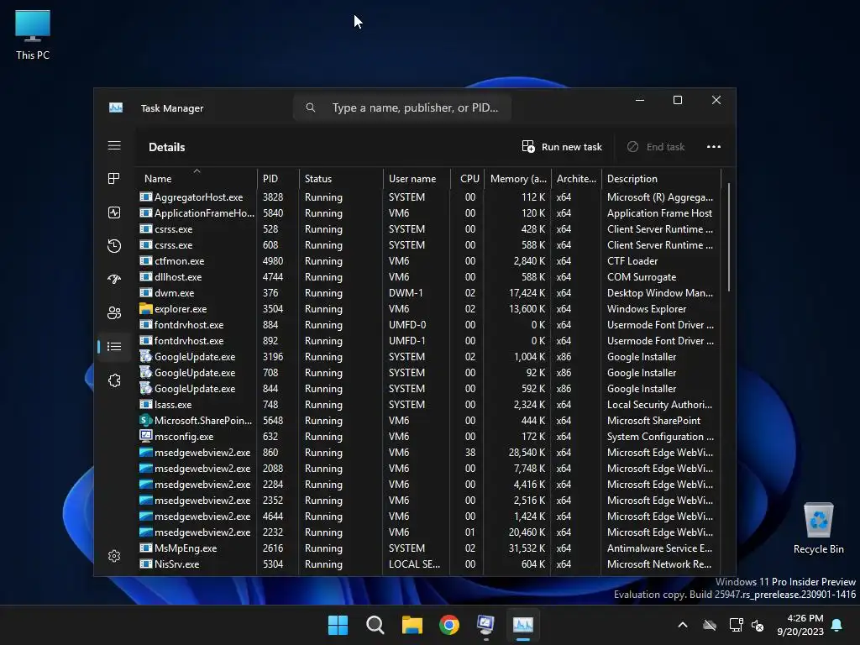Select the dwm.exe process

click(x=429, y=293)
